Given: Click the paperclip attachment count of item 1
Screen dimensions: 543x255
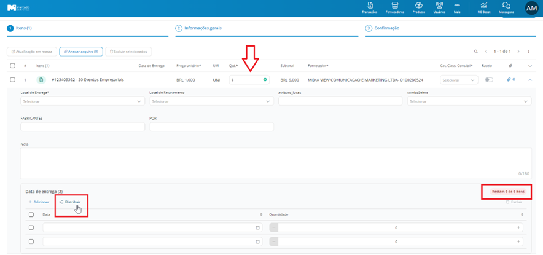Looking at the screenshot, I should pos(511,79).
